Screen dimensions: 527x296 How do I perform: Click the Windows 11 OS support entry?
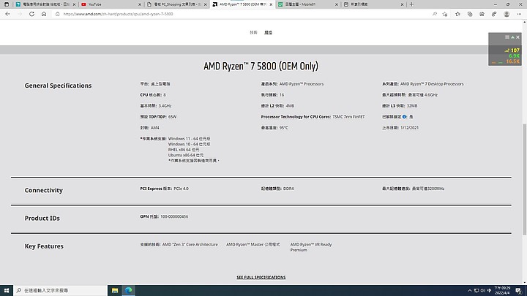point(189,139)
